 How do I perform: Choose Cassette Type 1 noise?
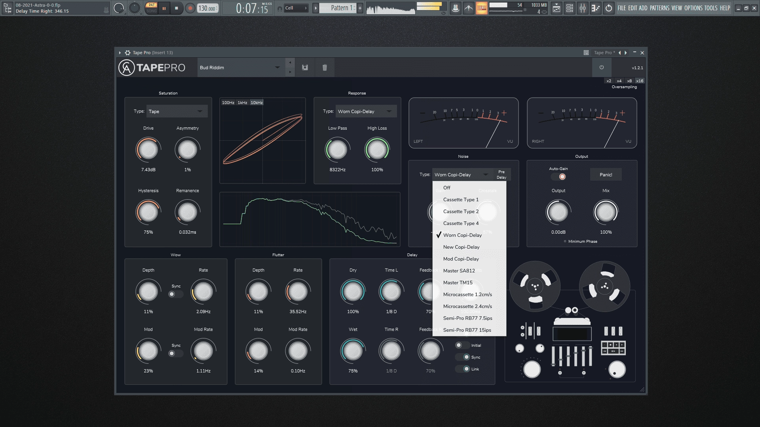(x=469, y=200)
